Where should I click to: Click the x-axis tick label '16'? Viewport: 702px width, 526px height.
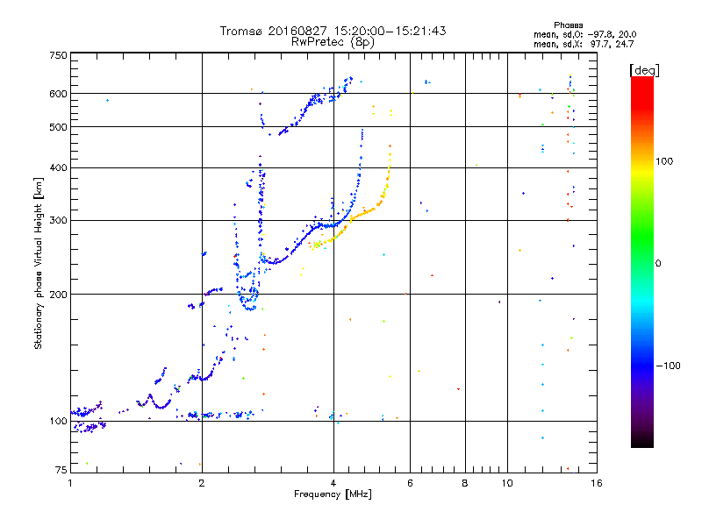click(x=597, y=483)
